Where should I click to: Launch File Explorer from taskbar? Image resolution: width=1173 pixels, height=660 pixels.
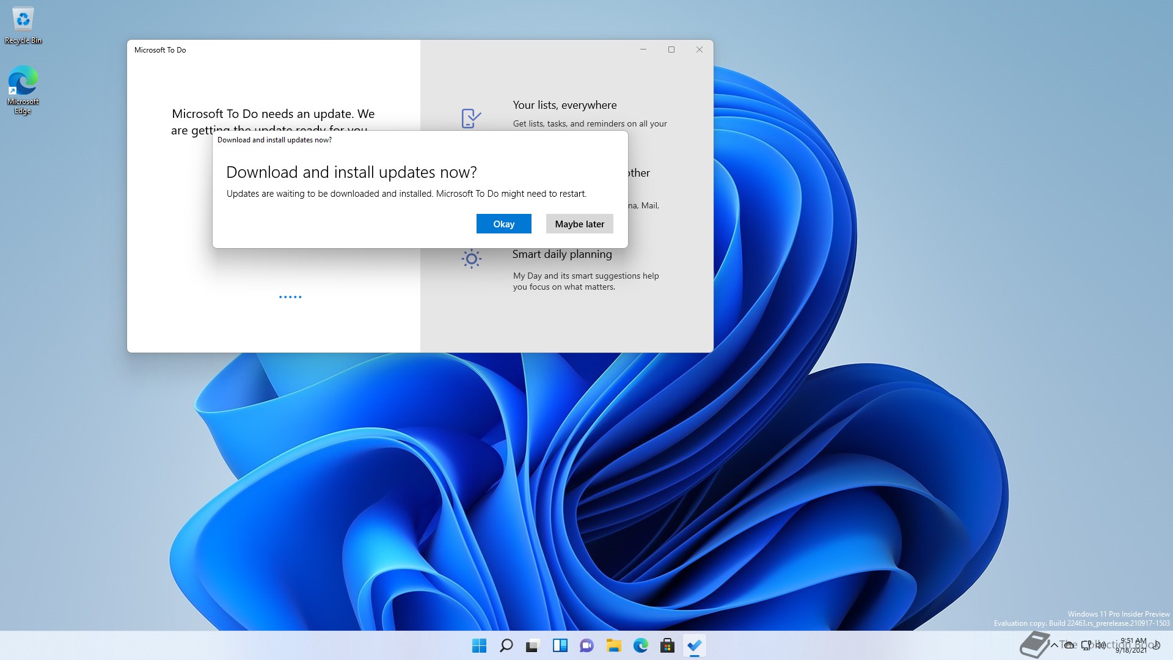point(614,645)
